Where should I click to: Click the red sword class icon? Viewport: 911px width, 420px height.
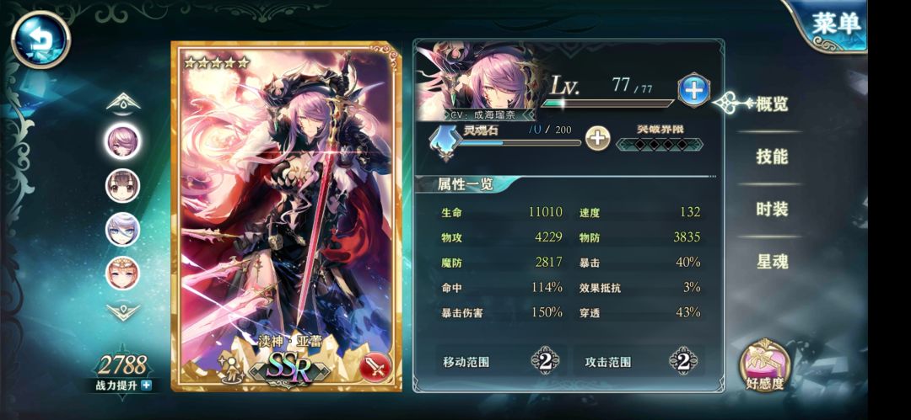[x=375, y=368]
